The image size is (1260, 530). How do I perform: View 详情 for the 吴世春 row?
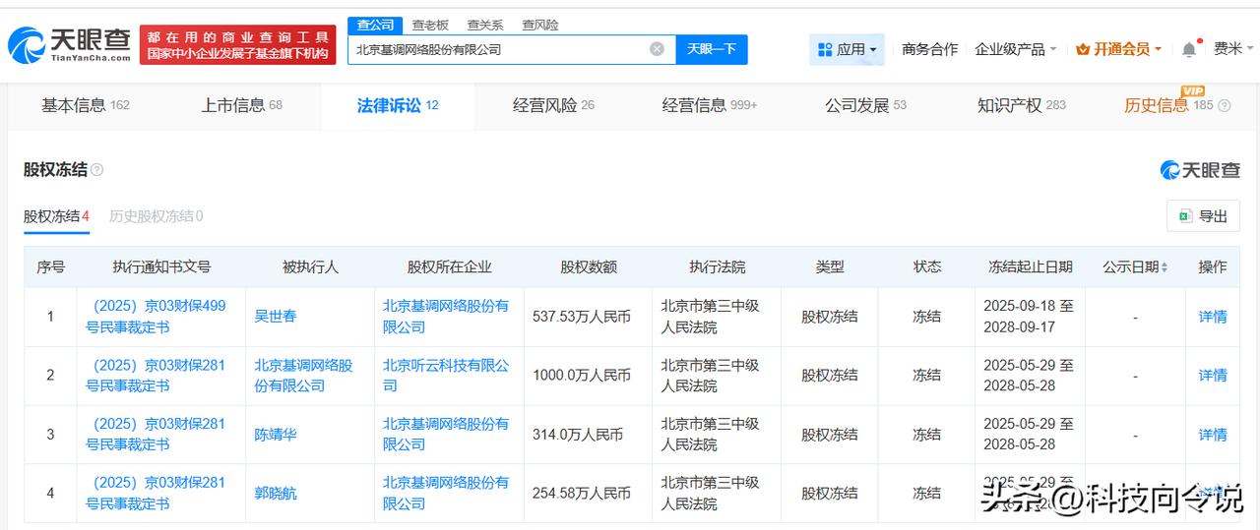click(1212, 317)
